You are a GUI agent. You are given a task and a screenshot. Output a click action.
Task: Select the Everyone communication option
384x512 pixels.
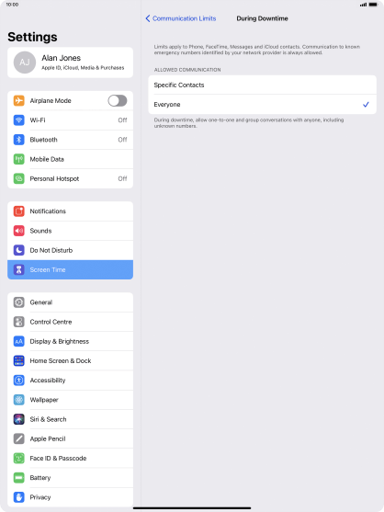point(263,105)
